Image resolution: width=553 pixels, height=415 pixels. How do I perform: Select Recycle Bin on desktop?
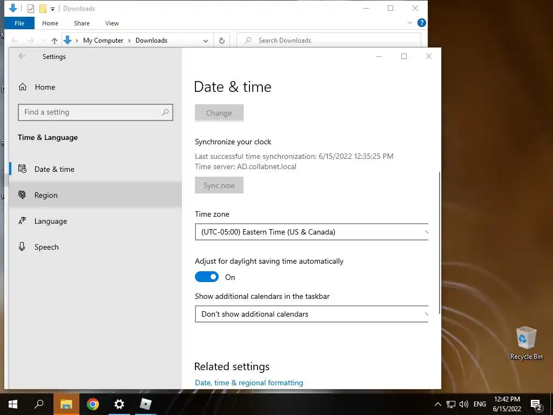[x=526, y=343]
